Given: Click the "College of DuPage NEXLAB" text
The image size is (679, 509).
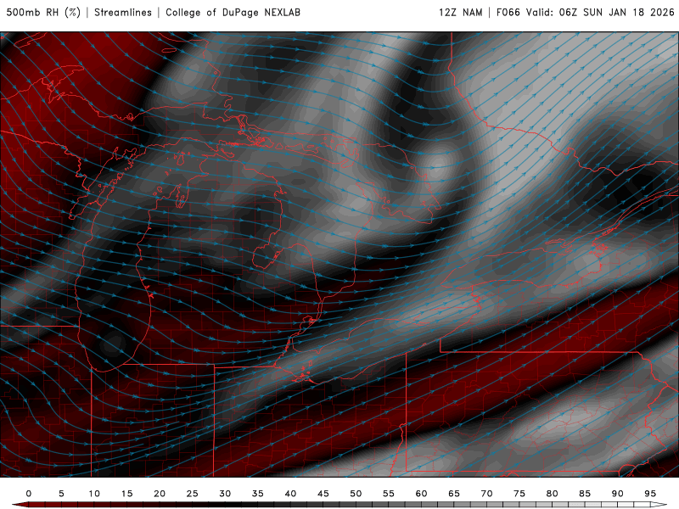Looking at the screenshot, I should (233, 12).
